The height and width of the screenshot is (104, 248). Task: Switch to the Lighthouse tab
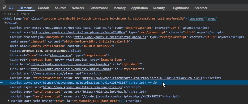tap(181, 8)
